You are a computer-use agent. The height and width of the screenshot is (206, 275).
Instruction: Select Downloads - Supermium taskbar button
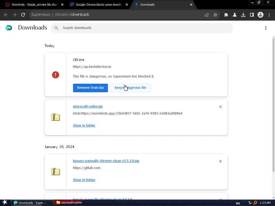(x=32, y=203)
